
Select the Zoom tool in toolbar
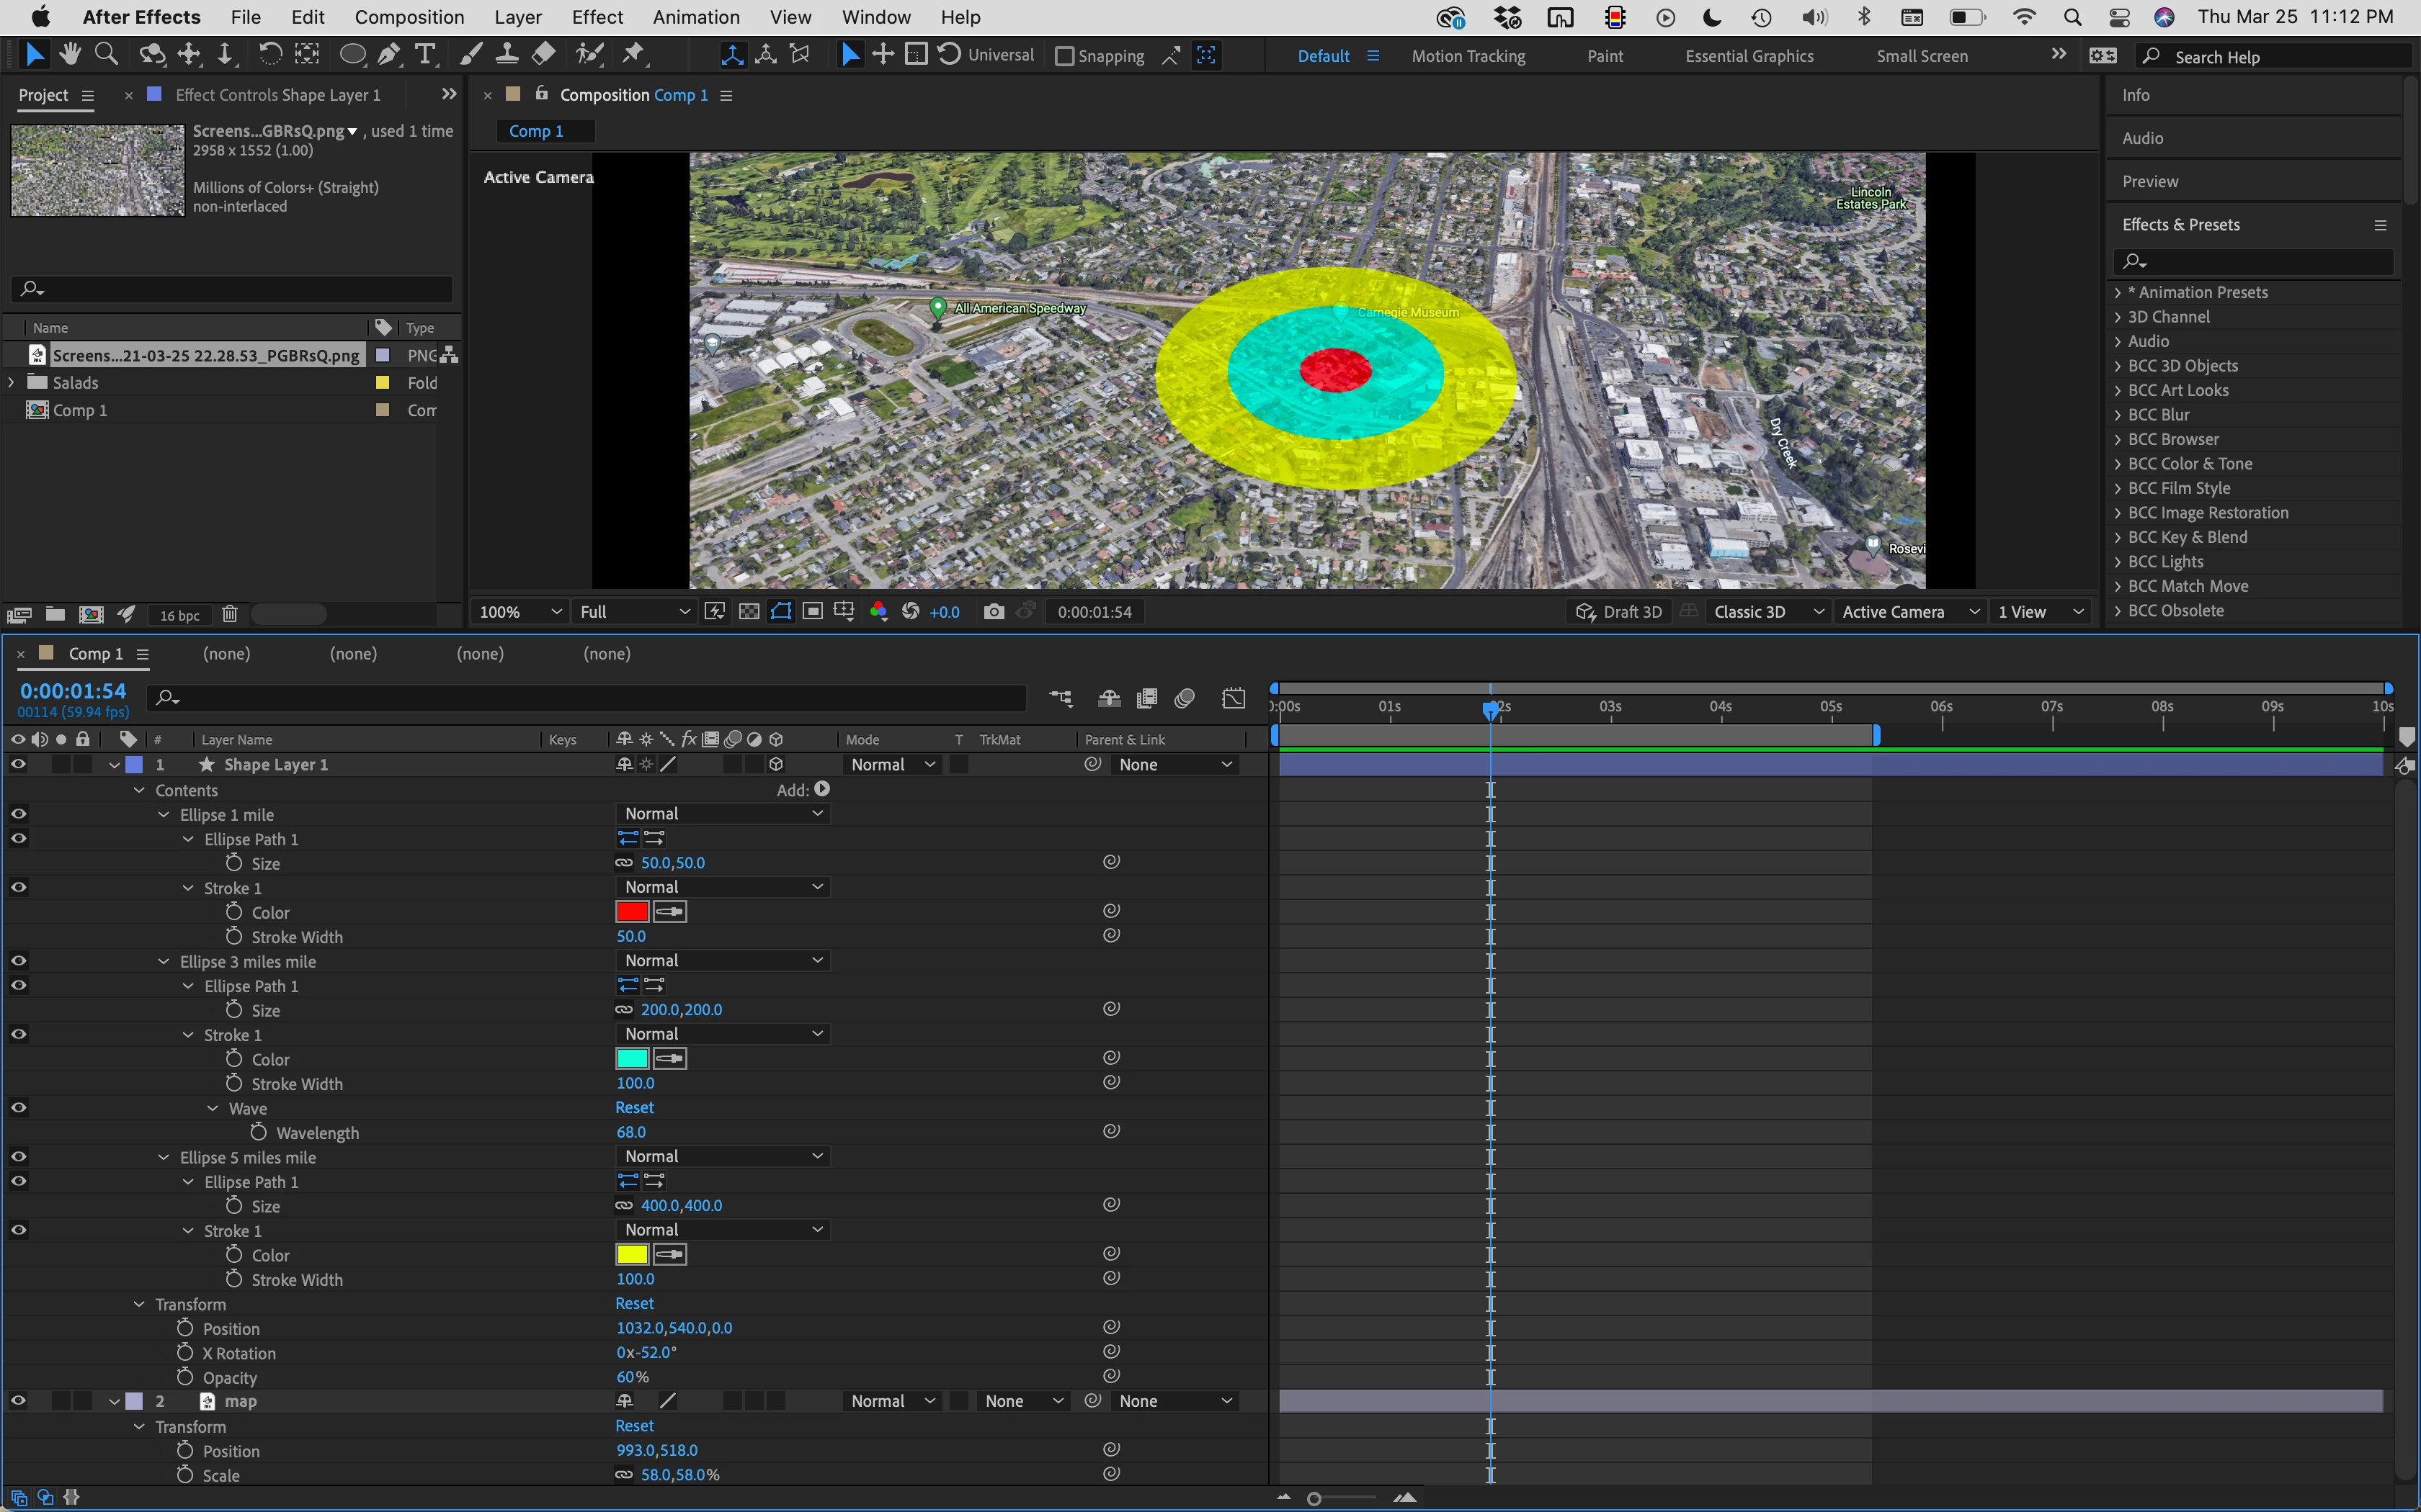coord(106,55)
